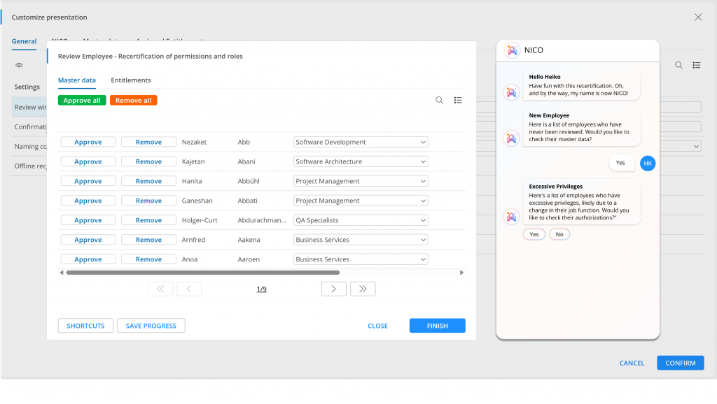
Task: Go to the previous page arrow
Action: coord(189,289)
